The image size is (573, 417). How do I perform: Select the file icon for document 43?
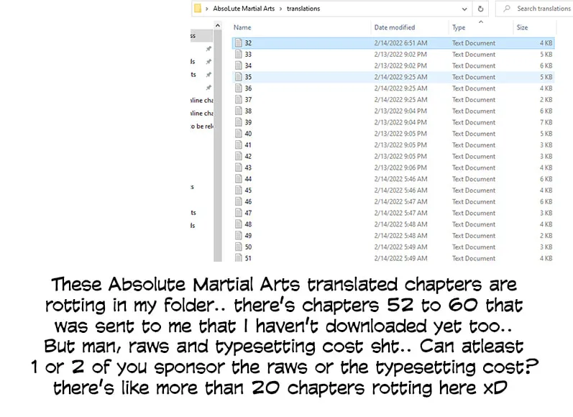pyautogui.click(x=239, y=168)
